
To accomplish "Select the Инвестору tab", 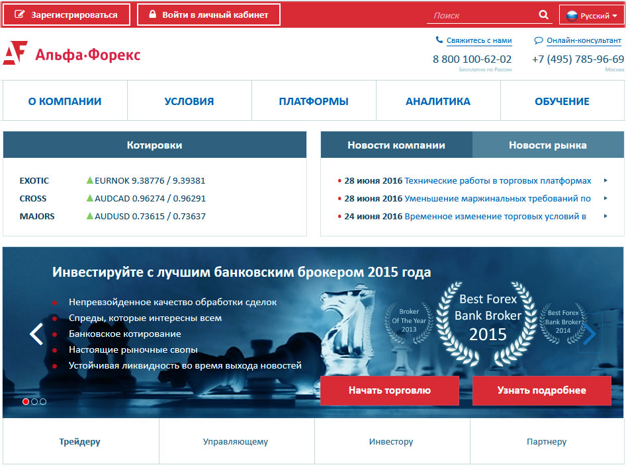I will click(x=391, y=441).
